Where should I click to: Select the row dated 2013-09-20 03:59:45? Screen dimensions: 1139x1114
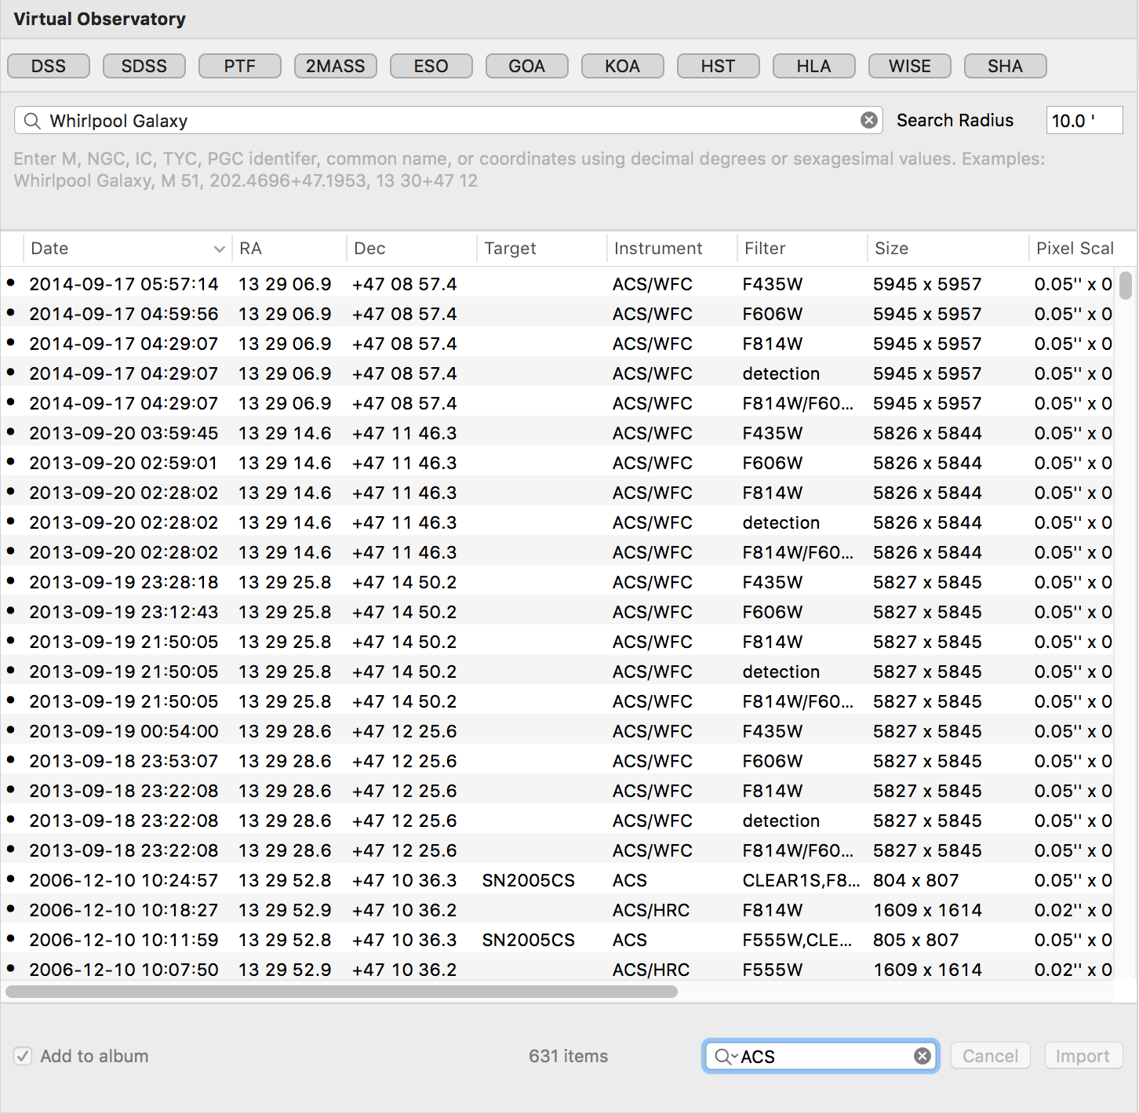[557, 432]
